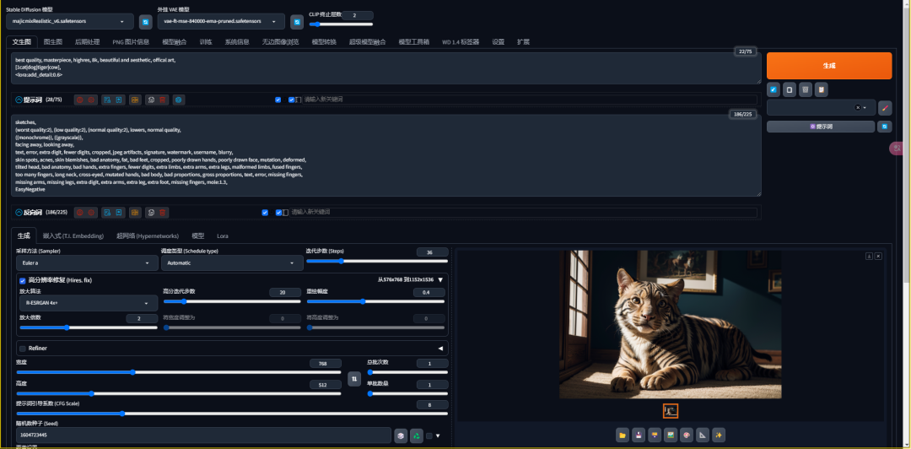Save the image using the floppy disk icon
The height and width of the screenshot is (449, 911).
[639, 435]
